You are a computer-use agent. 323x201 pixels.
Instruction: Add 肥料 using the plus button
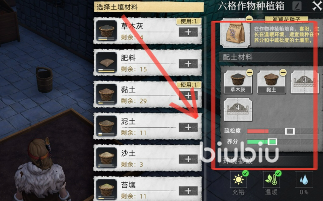pyautogui.click(x=188, y=64)
